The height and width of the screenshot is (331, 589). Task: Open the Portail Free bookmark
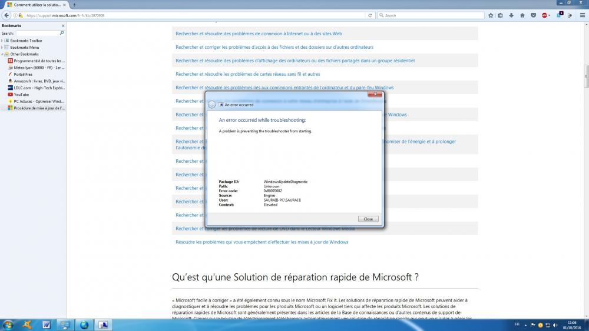click(x=20, y=74)
